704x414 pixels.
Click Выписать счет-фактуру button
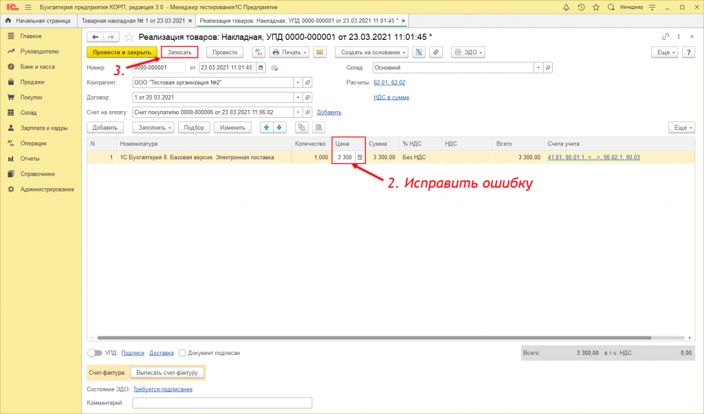click(167, 373)
